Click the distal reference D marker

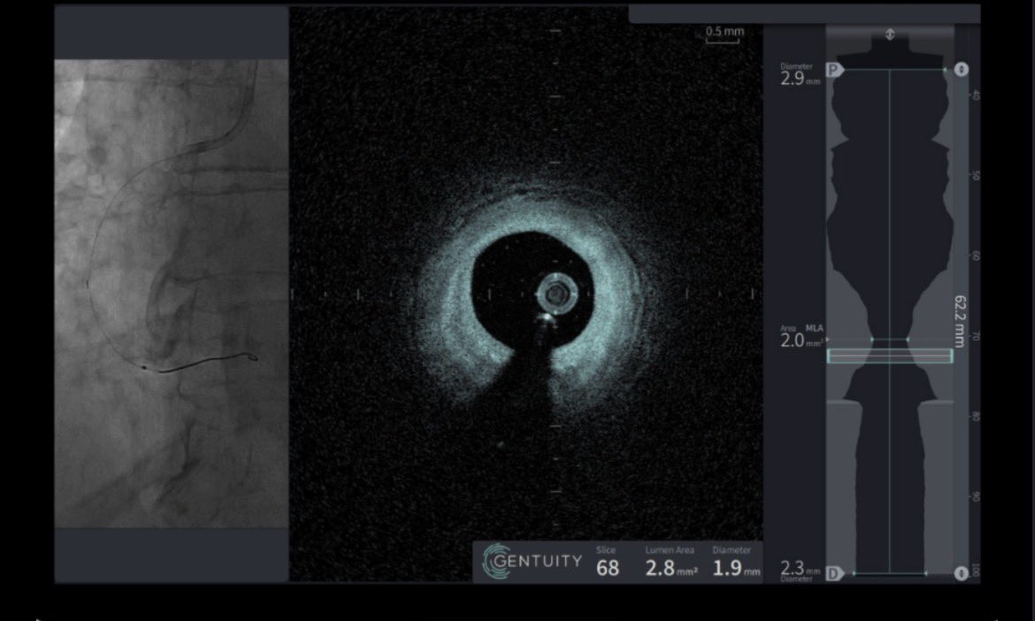(835, 573)
